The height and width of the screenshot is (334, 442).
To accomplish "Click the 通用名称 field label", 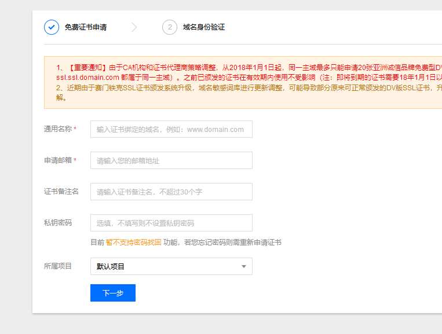I will pyautogui.click(x=58, y=129).
